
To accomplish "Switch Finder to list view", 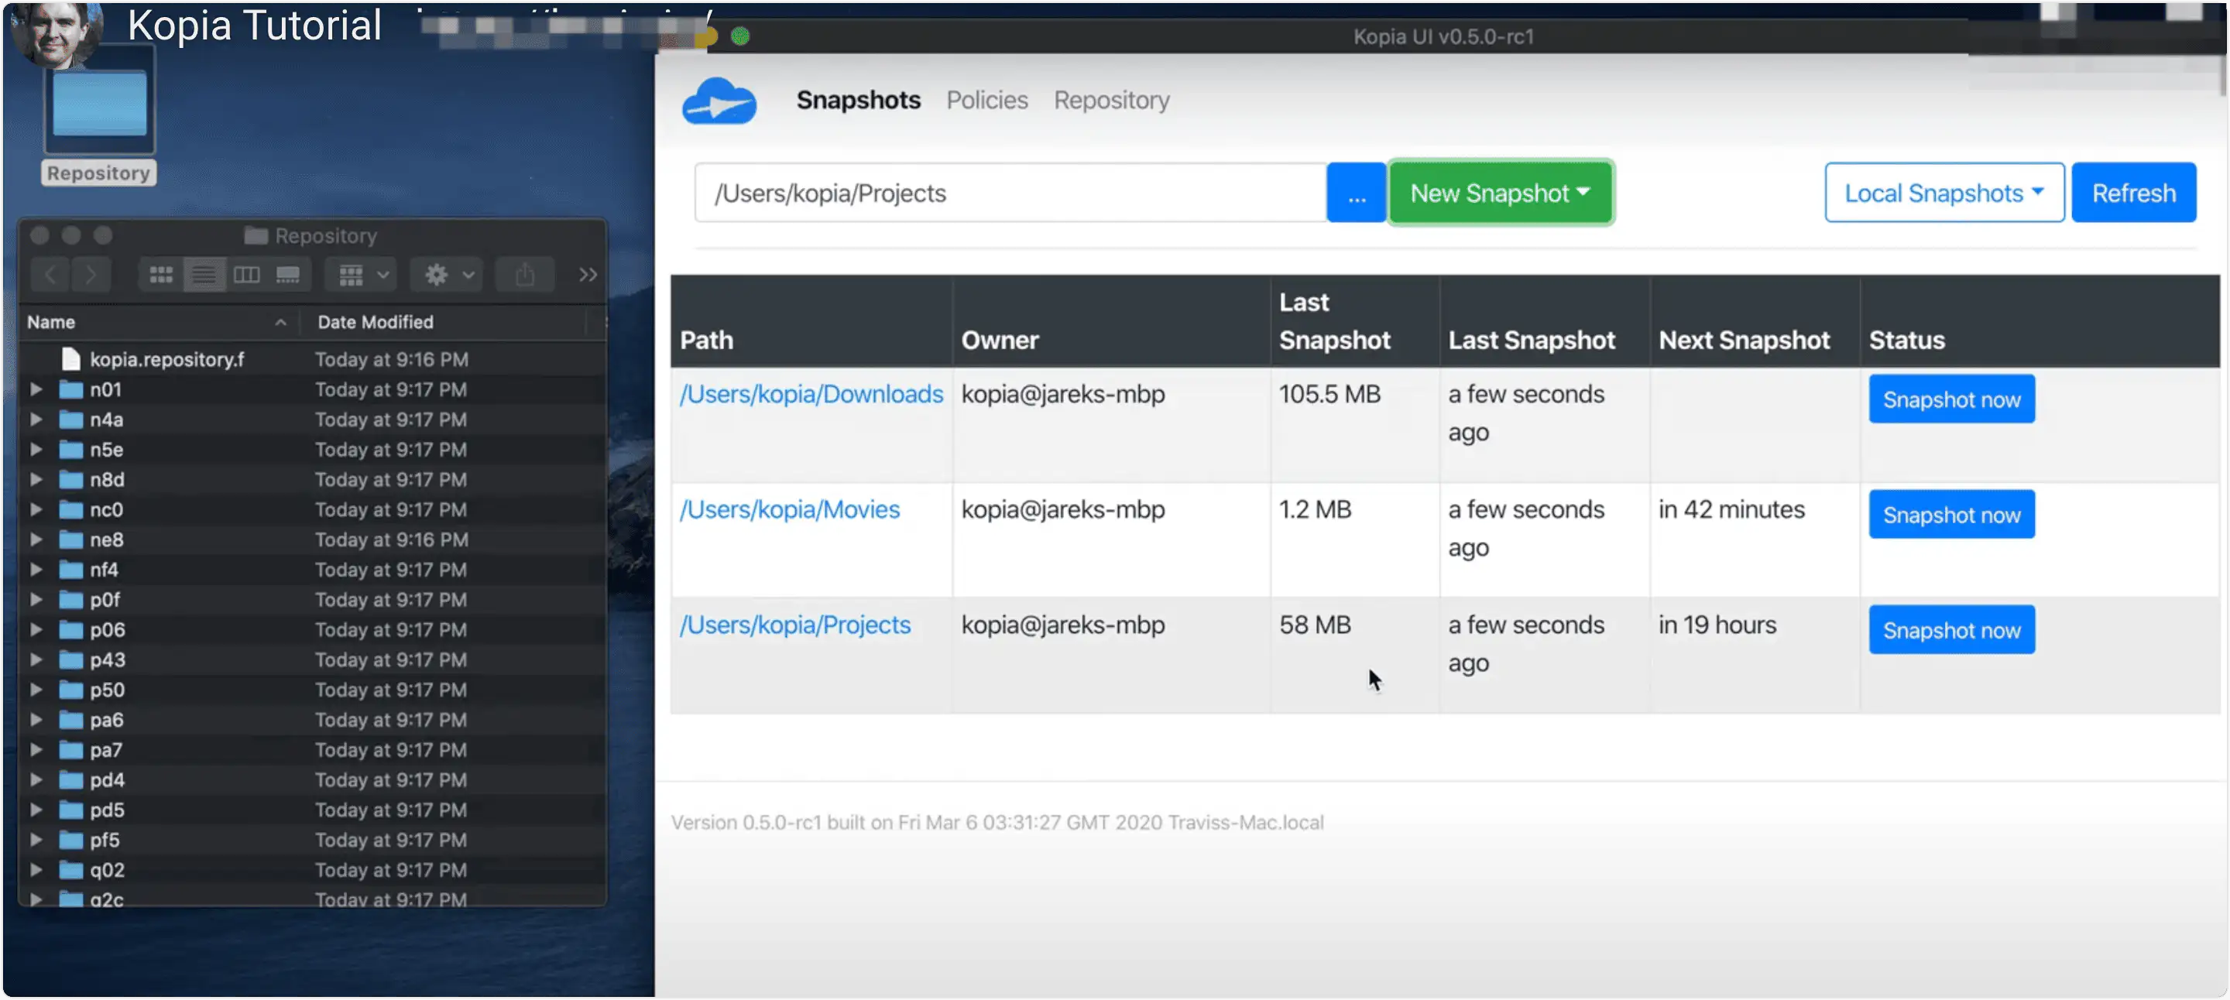I will pyautogui.click(x=204, y=275).
